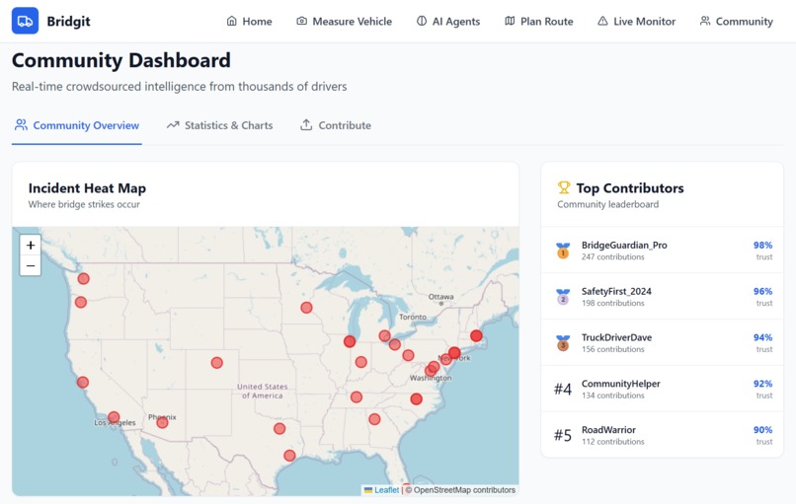Zoom out of the incident heat map
The image size is (796, 504).
31,265
